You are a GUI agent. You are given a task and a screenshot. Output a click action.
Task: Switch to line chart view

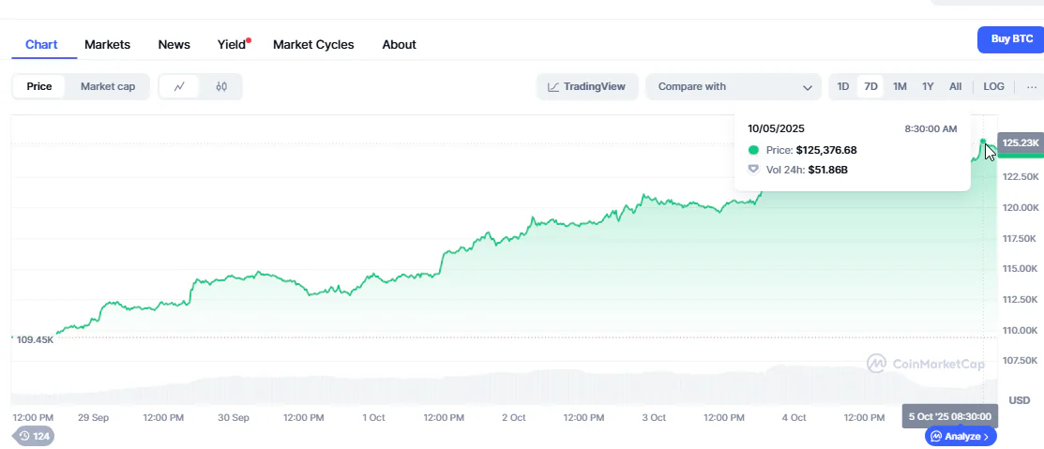click(x=179, y=86)
